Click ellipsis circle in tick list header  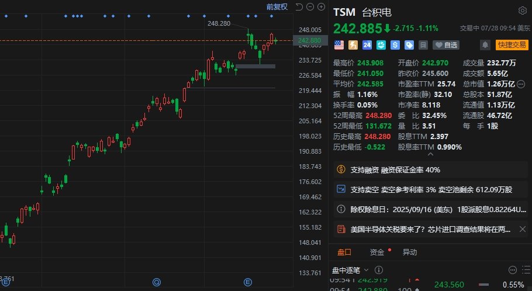513,270
